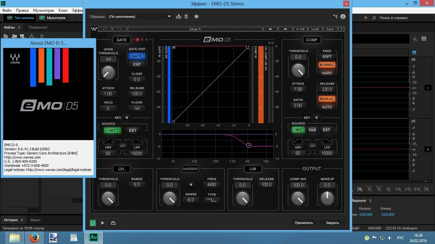
Task: Click Load button in Waves toolbar
Action: point(315,29)
